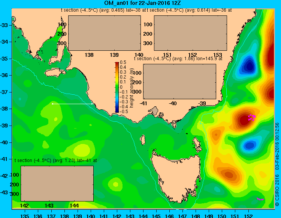Viewport: 281px width, 218px height.
Task: Click the 135 longitude label on main axis
Action: (x=25, y=216)
